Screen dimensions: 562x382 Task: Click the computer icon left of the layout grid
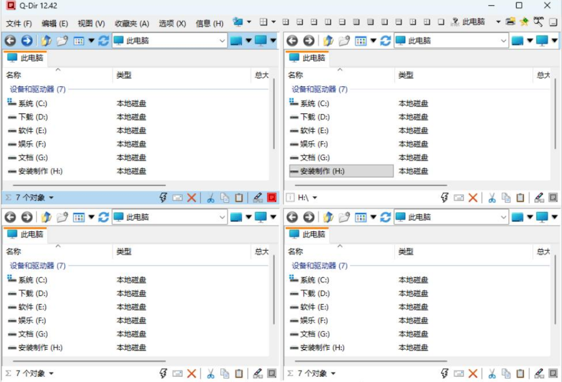click(x=237, y=22)
